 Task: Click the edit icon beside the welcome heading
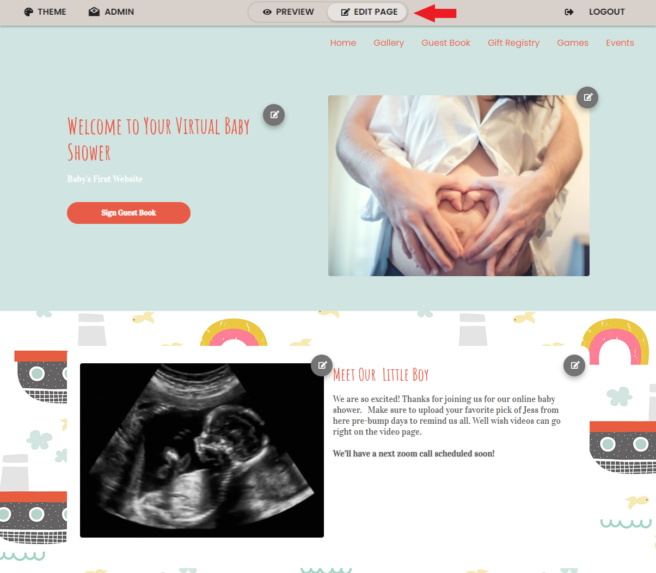coord(274,115)
